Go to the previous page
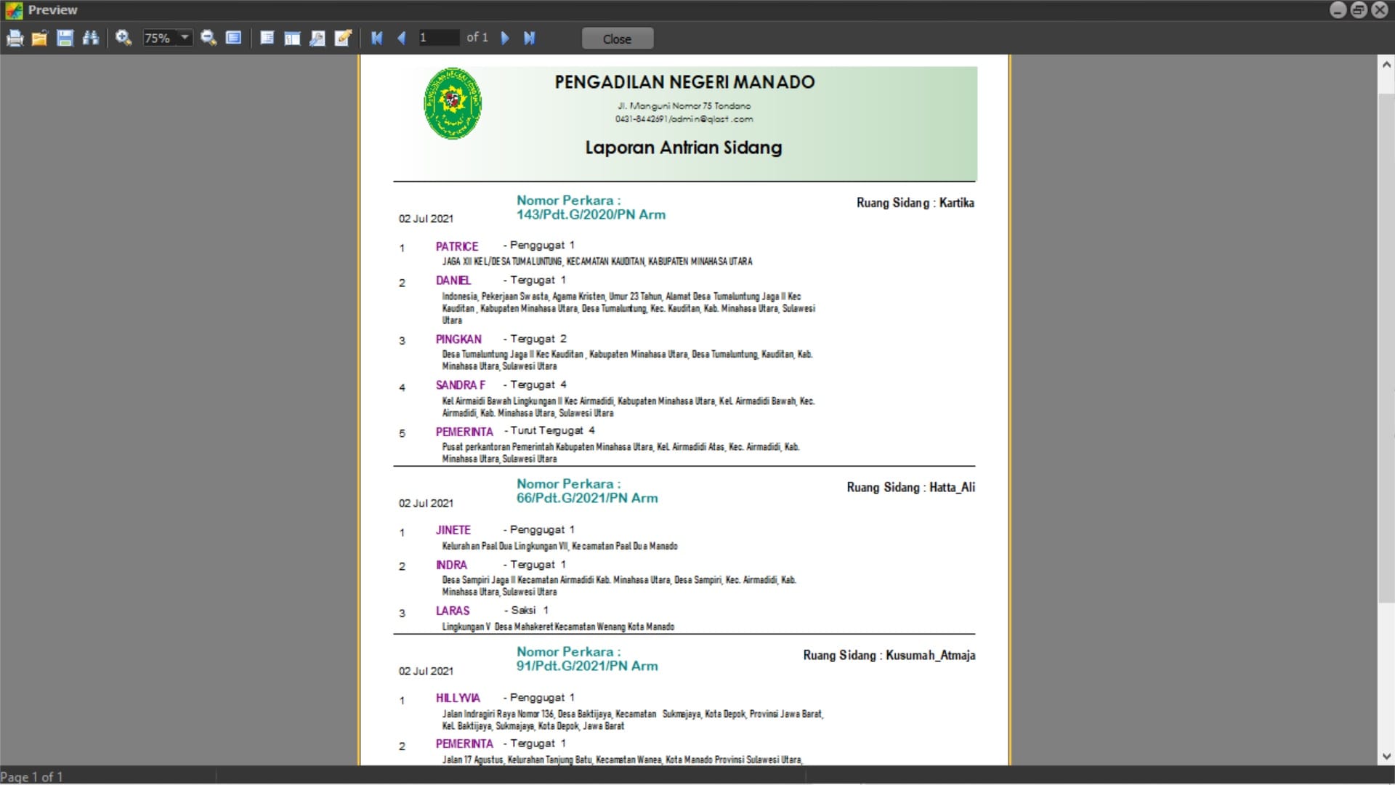The width and height of the screenshot is (1395, 785). pos(402,38)
